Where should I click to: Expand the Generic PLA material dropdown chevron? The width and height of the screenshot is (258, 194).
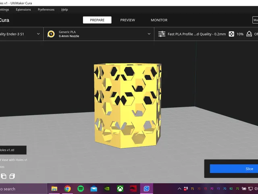point(149,34)
